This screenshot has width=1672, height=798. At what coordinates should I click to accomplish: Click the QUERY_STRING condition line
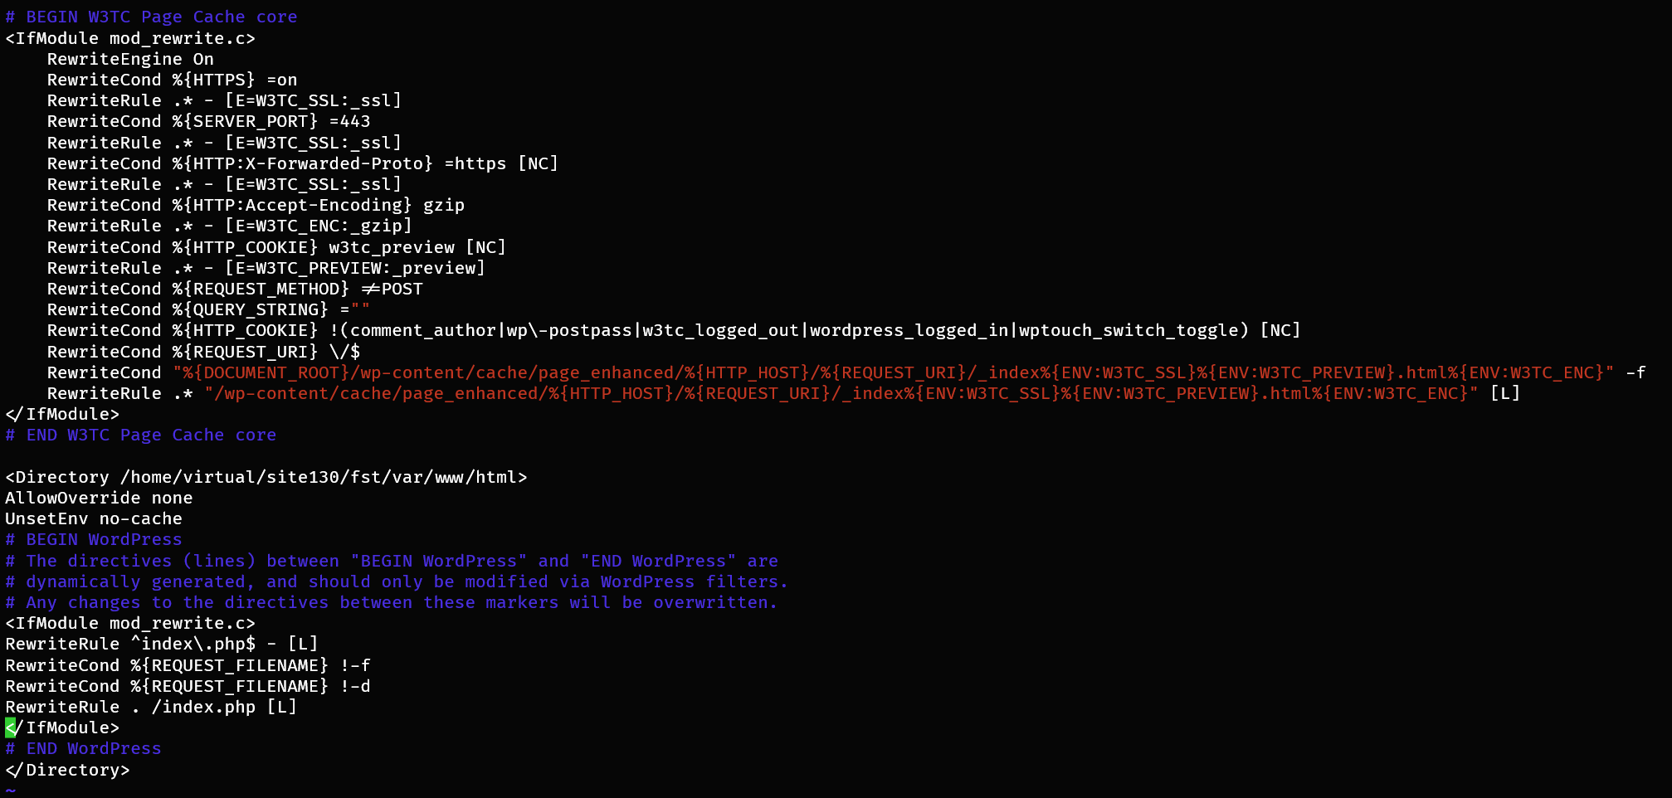208,309
